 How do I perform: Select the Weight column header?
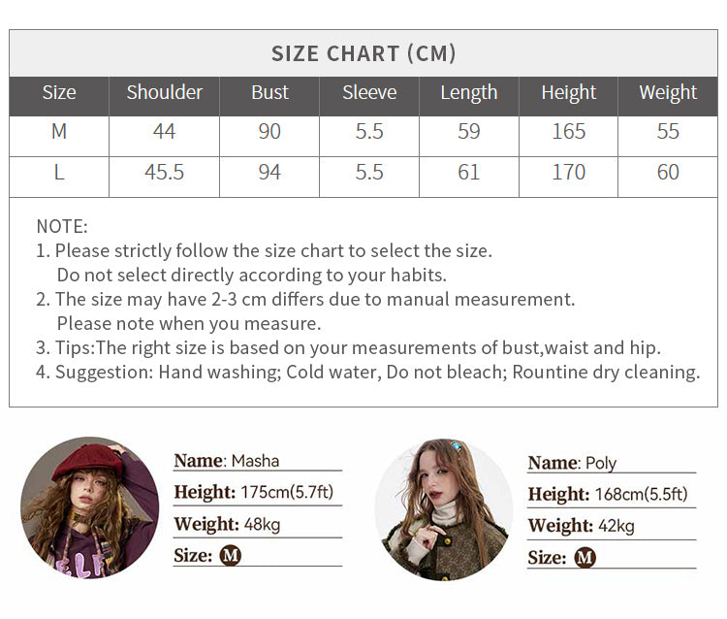coord(668,92)
